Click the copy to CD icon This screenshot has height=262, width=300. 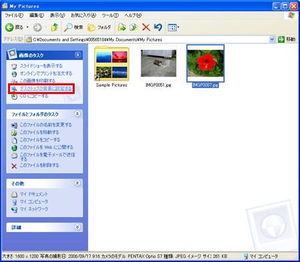click(14, 97)
